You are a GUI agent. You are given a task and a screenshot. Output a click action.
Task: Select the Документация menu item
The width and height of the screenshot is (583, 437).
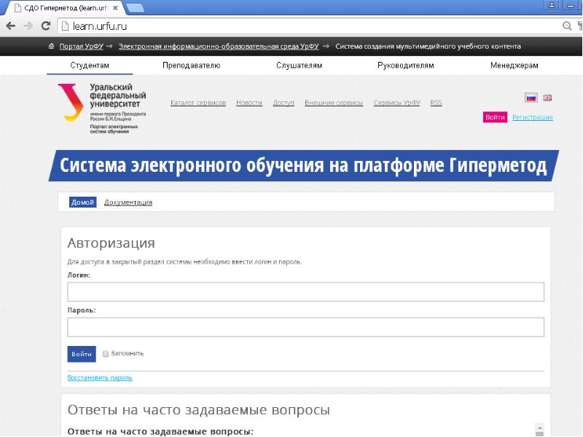128,202
